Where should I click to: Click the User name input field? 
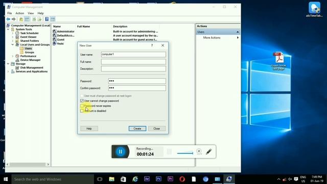[x=133, y=55]
